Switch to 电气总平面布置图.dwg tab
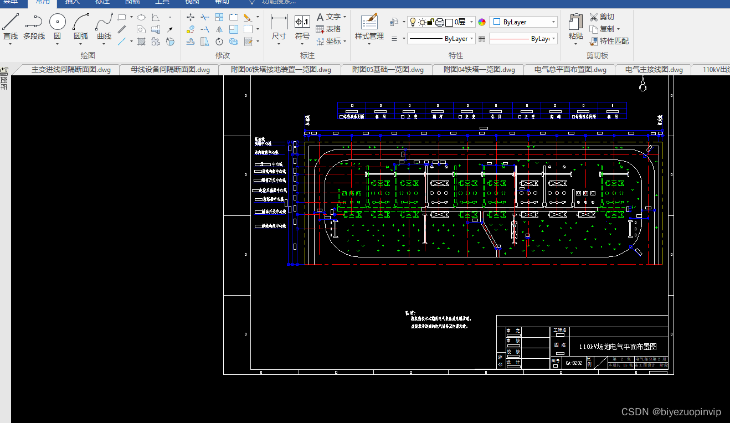Viewport: 730px width, 423px height. [x=570, y=70]
